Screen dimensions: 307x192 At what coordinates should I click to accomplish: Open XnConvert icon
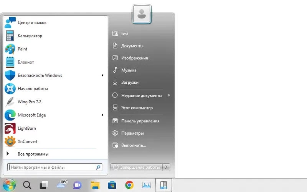tap(10, 142)
